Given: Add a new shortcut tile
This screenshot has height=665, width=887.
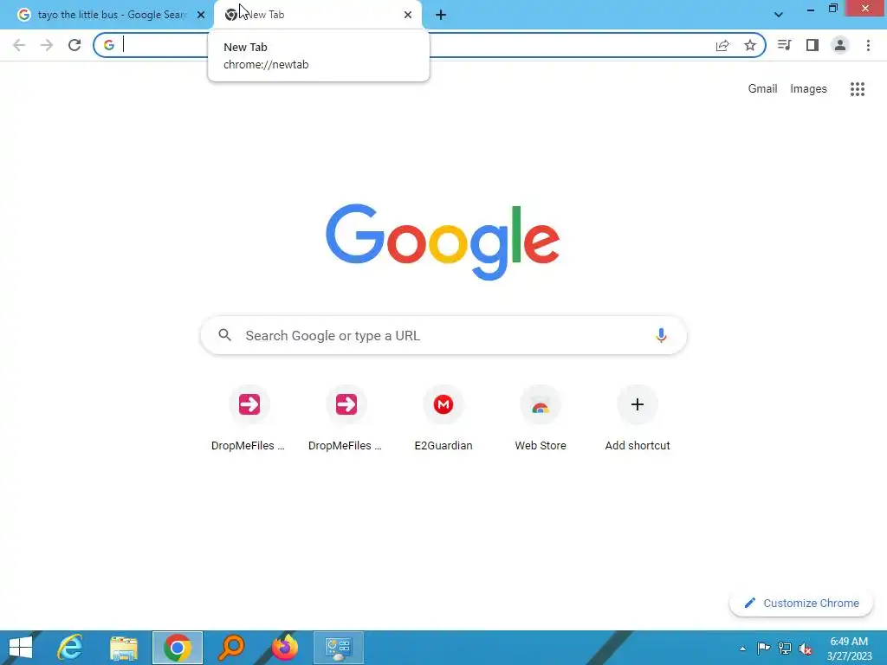Looking at the screenshot, I should click(x=638, y=419).
